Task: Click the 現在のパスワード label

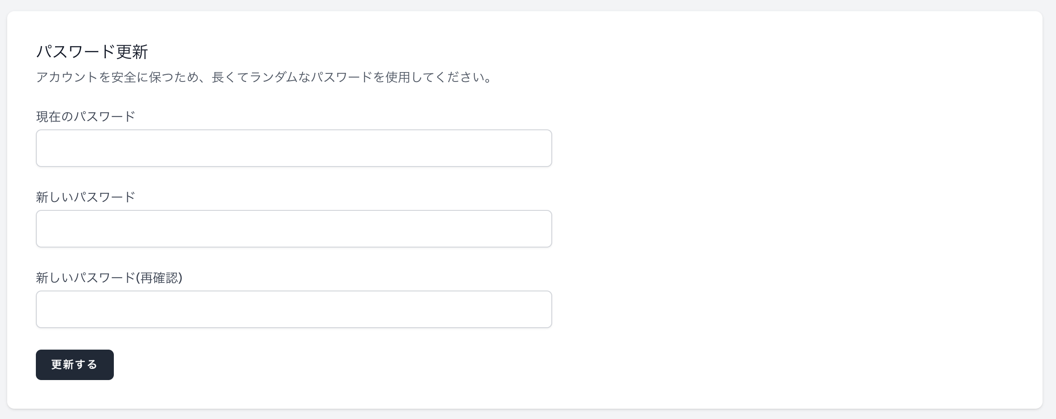Action: (85, 116)
